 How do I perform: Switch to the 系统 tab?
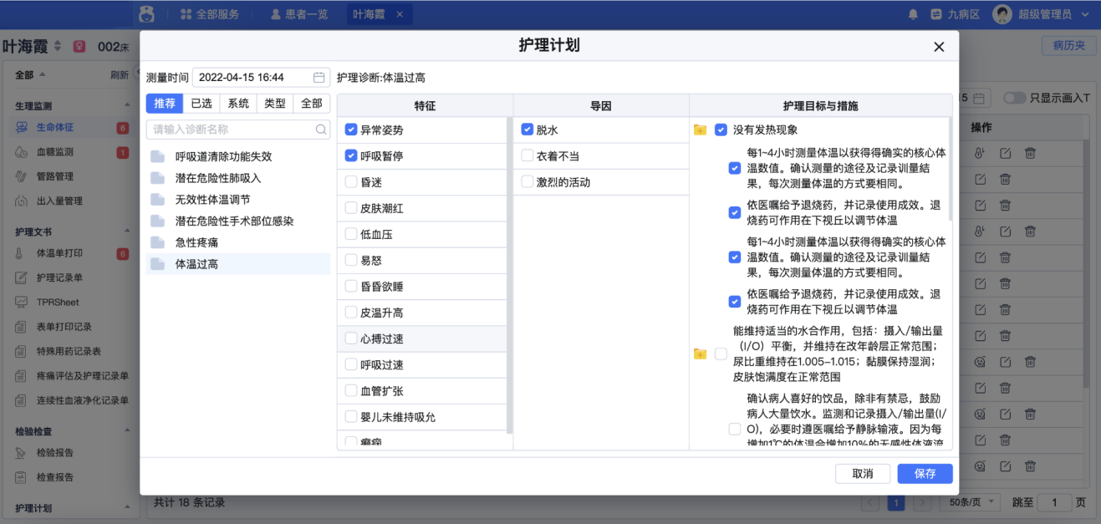tap(237, 102)
